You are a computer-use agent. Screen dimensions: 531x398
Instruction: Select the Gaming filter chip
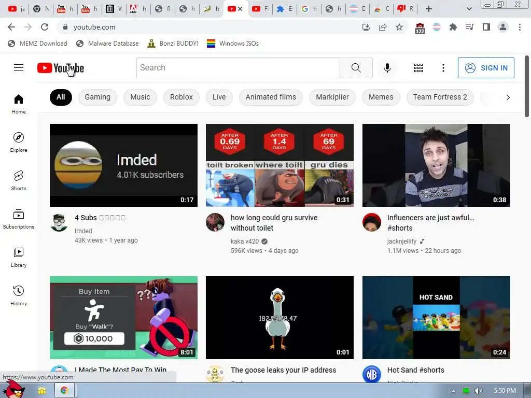click(x=97, y=97)
